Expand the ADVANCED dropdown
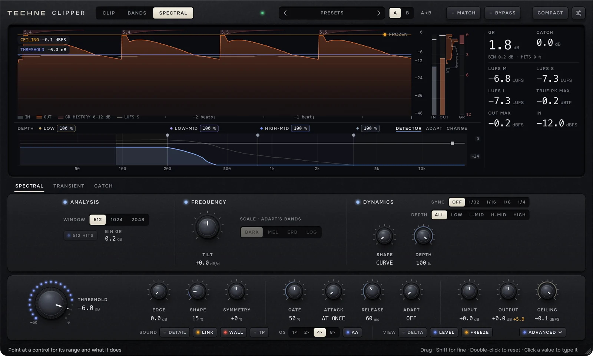Viewport: 593px width, 356px height. (543, 332)
